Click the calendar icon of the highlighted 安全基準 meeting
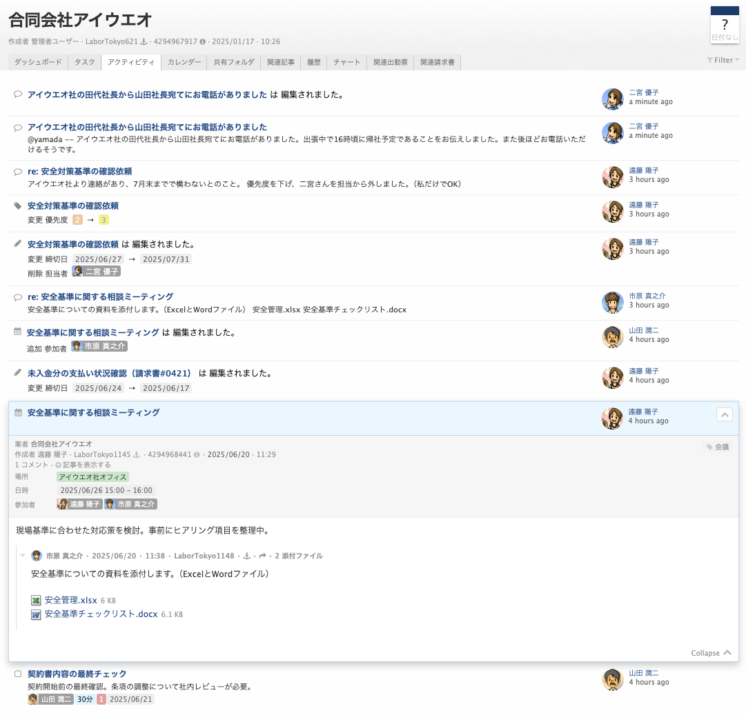 18,412
